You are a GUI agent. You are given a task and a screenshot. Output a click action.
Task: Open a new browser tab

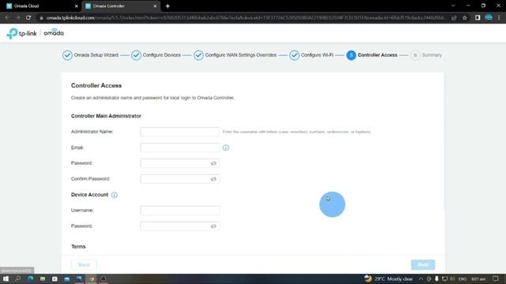click(x=168, y=6)
